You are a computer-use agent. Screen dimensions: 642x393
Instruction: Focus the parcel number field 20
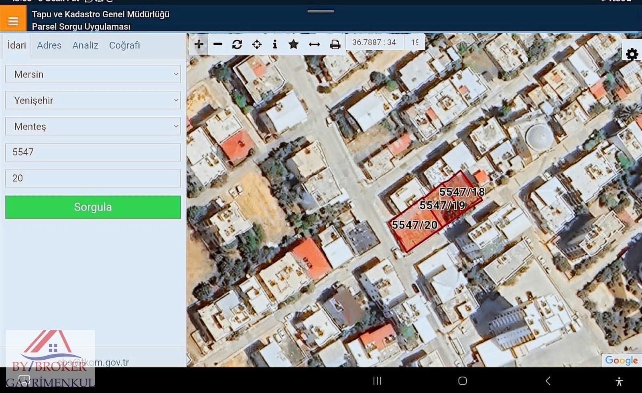[93, 178]
